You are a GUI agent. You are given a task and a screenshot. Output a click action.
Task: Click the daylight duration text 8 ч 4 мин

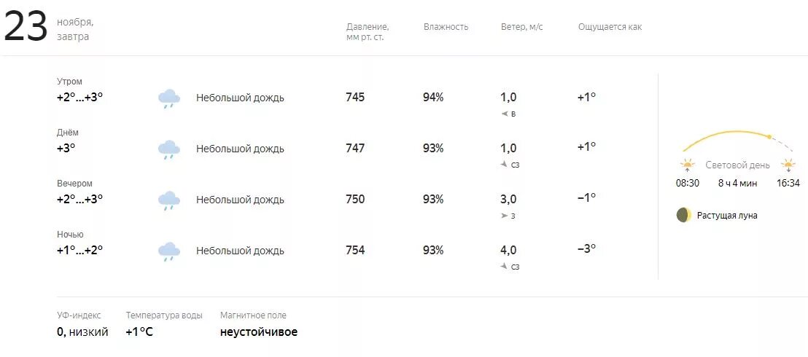(737, 184)
